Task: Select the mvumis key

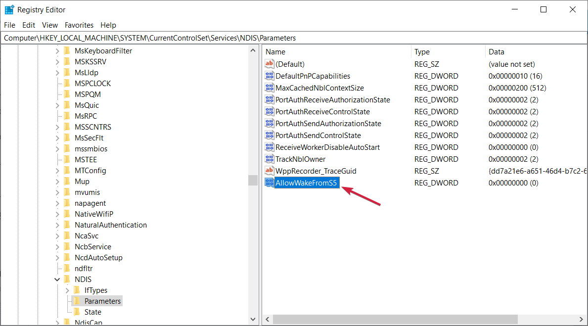Action: (87, 192)
